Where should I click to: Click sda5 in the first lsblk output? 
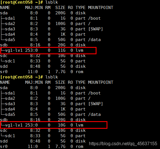(x=10, y=40)
